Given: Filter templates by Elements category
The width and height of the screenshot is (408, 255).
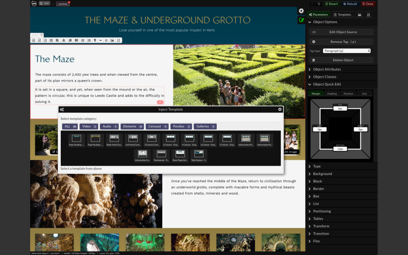Looking at the screenshot, I should pyautogui.click(x=132, y=127).
